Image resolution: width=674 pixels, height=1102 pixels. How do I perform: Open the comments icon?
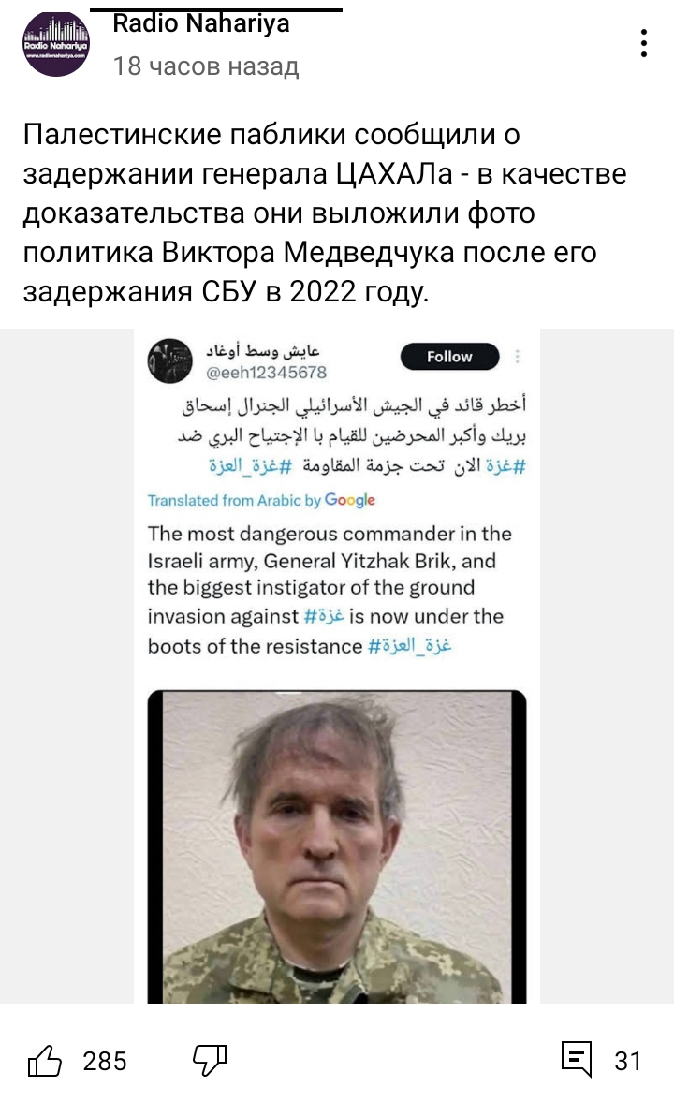[x=577, y=1059]
